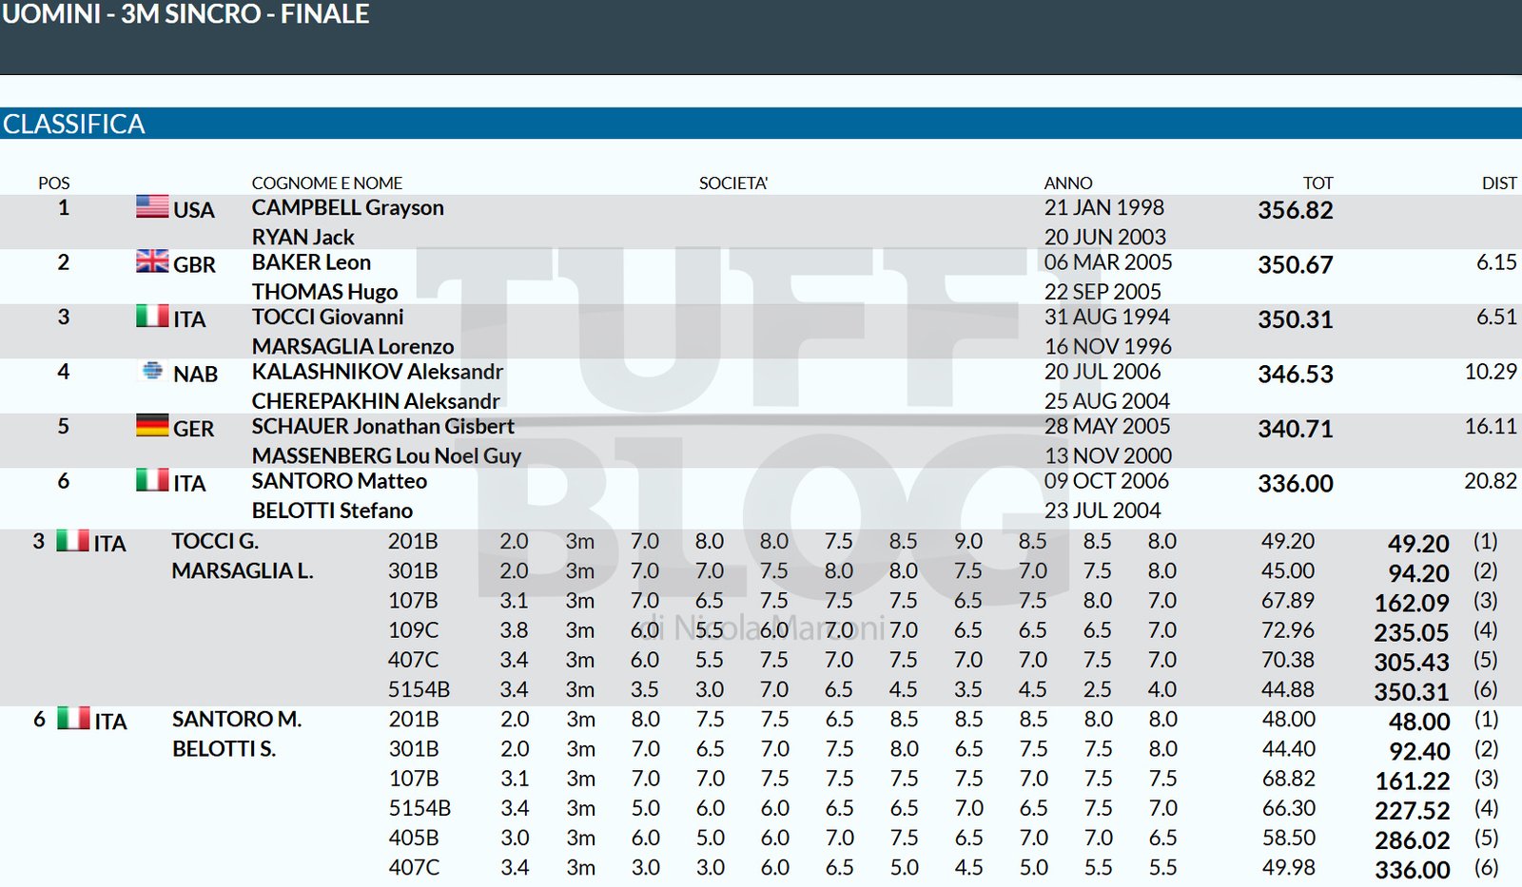Click the dive score 72.96
Viewport: 1522px width, 887px height.
click(x=1288, y=629)
